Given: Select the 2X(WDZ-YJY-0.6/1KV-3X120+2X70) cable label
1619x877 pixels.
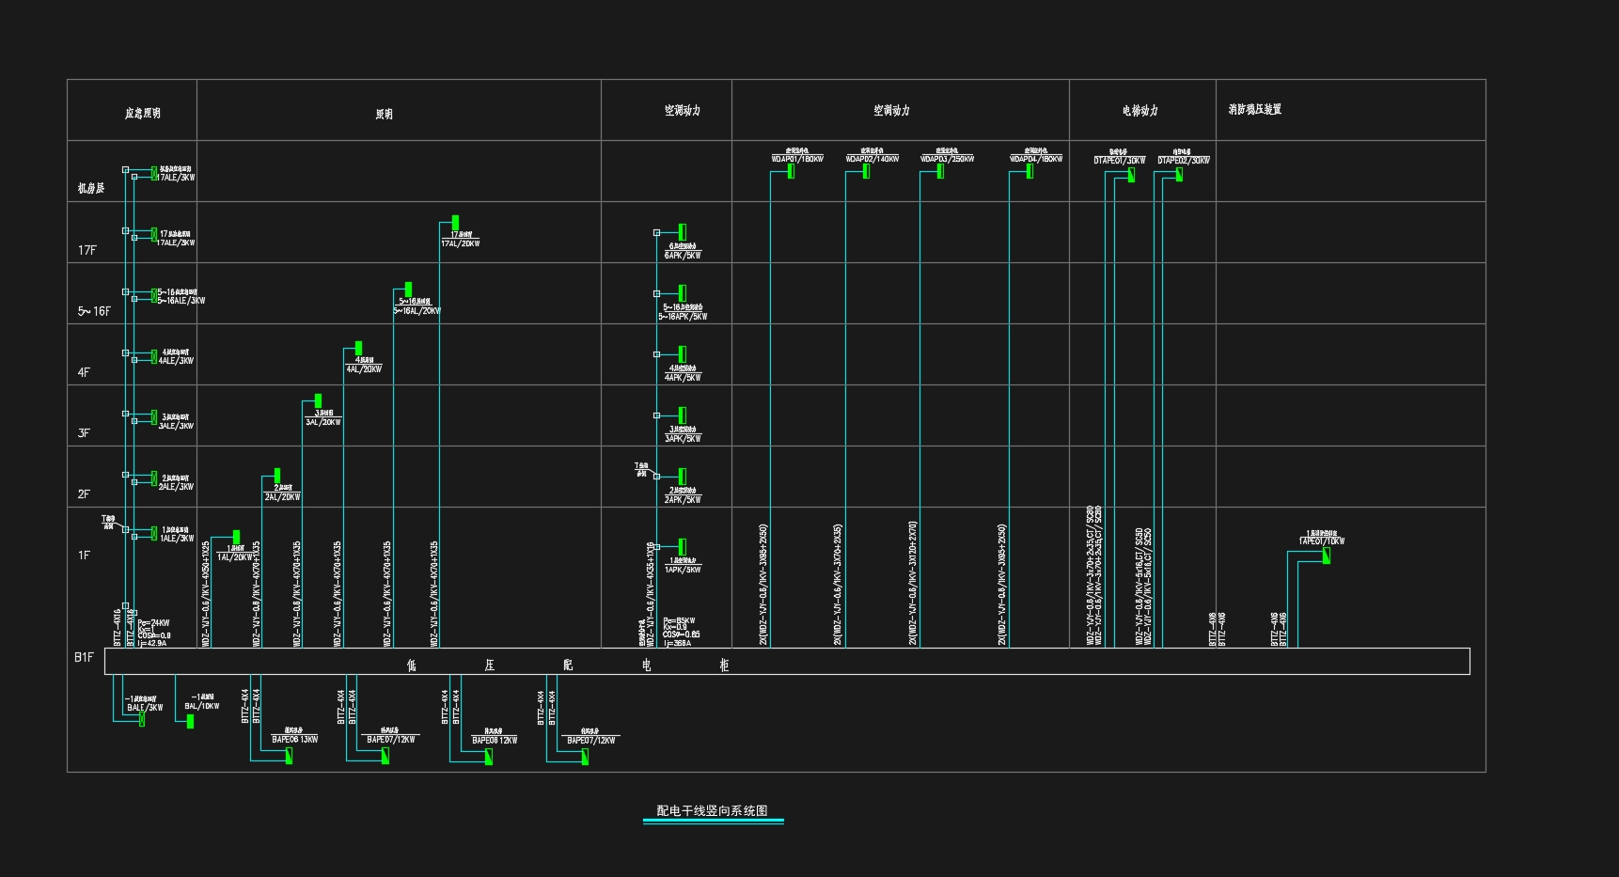Looking at the screenshot, I should click(x=913, y=583).
